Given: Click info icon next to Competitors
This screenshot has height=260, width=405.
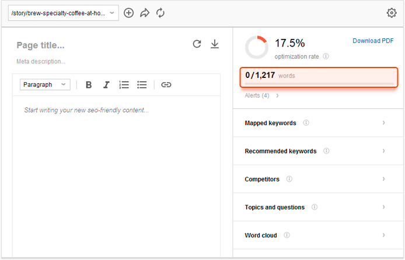Looking at the screenshot, I should [x=289, y=179].
